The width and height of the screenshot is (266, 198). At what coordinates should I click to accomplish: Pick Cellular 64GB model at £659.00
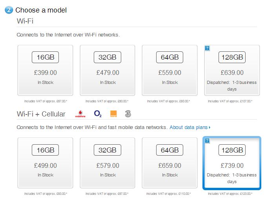[169, 162]
